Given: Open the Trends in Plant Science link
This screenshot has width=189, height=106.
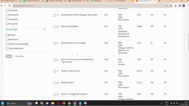Looking at the screenshot, I should pos(70,71).
